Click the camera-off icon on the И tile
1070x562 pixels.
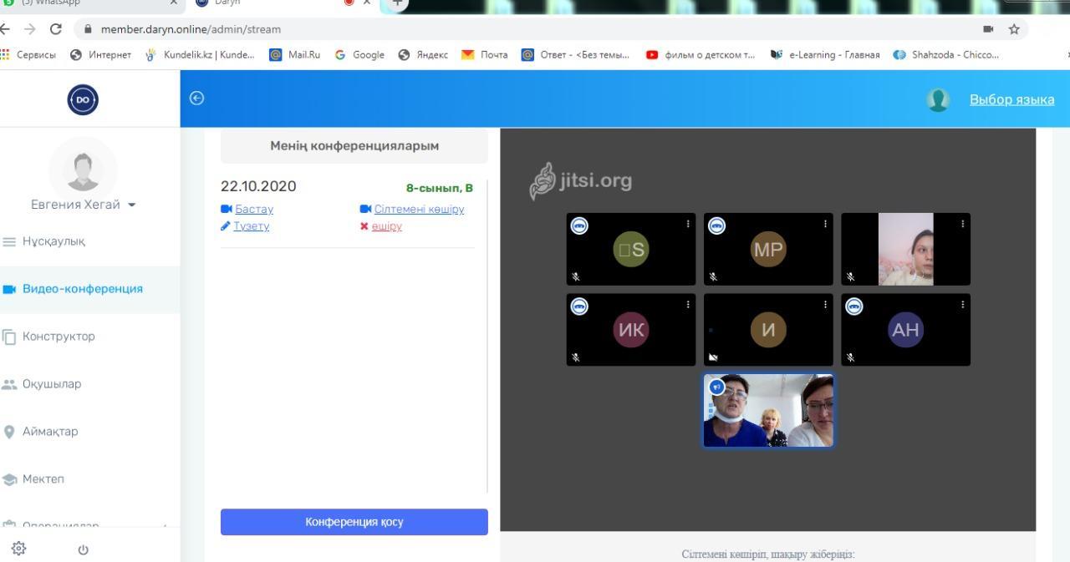click(713, 357)
